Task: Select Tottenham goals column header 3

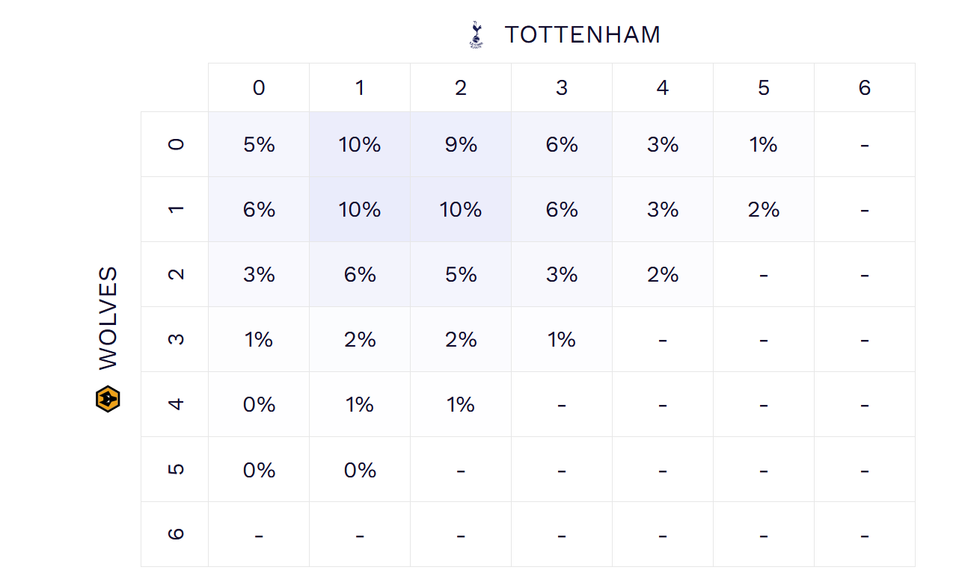Action: coord(562,88)
